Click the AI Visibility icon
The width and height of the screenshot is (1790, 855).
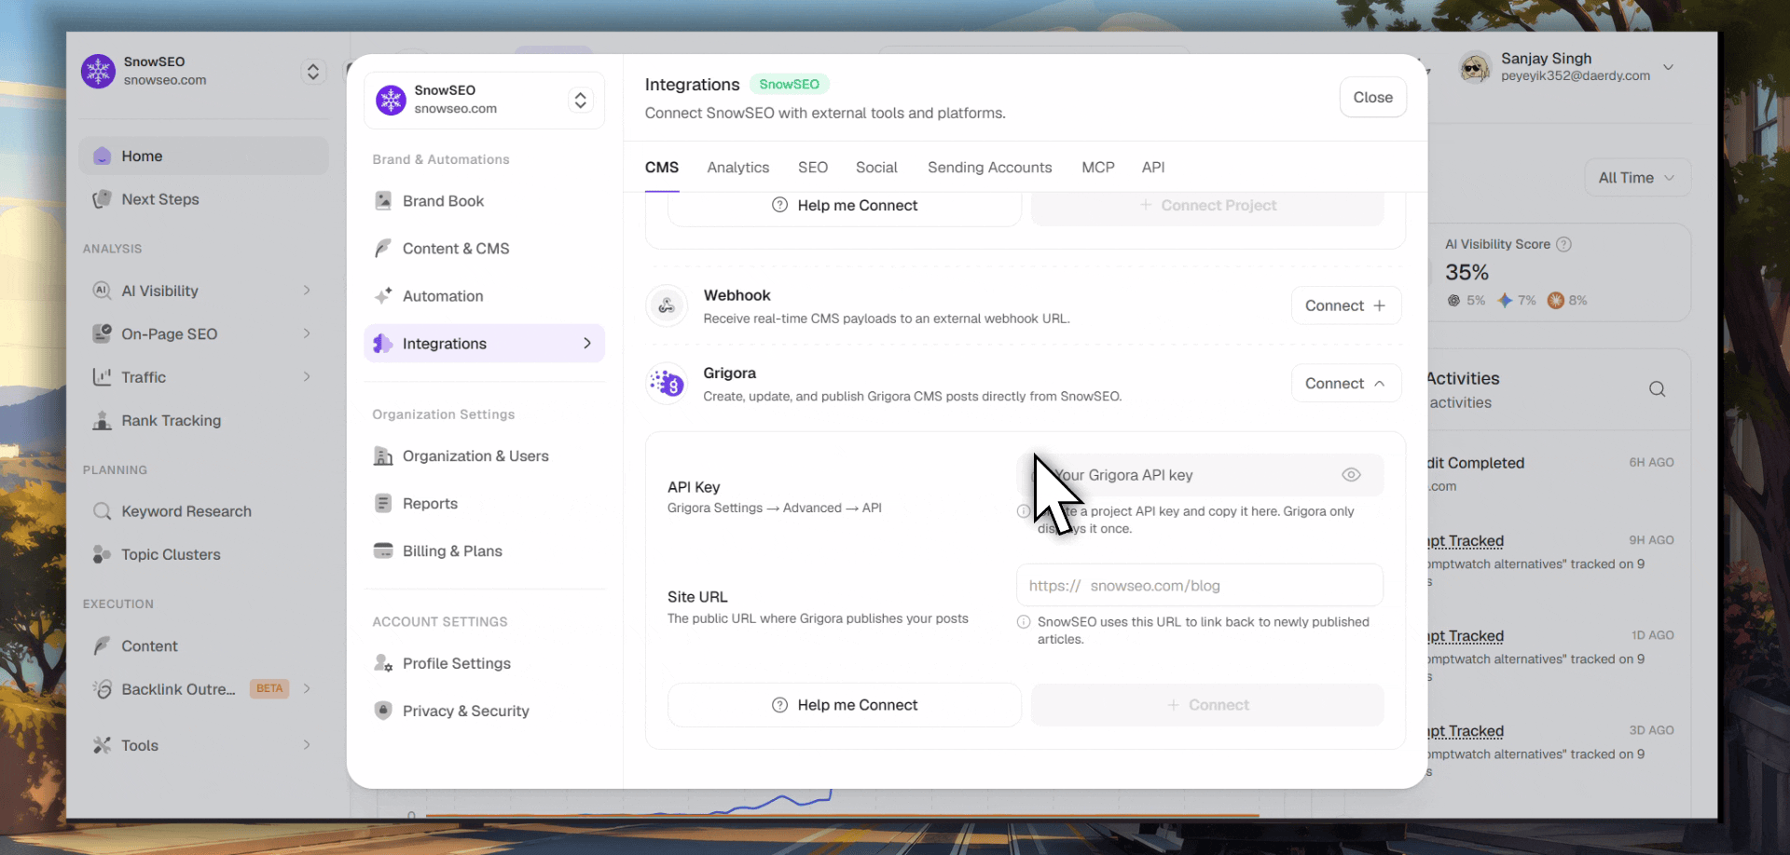tap(103, 291)
